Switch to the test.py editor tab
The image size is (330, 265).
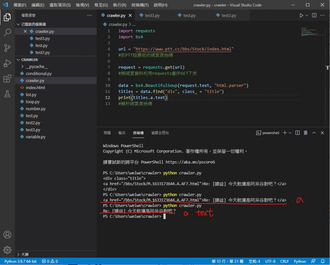click(x=192, y=15)
